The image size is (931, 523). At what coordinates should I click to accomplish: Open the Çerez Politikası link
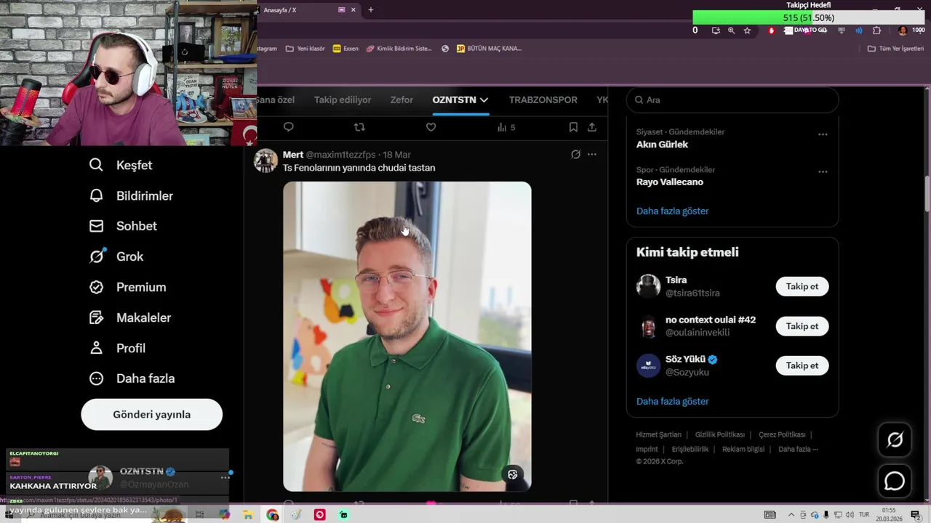click(782, 434)
